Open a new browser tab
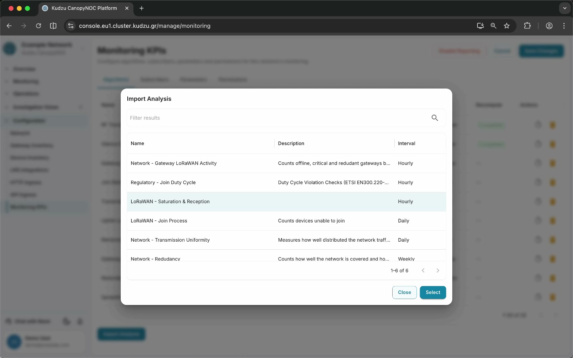The image size is (573, 358). pos(142,8)
